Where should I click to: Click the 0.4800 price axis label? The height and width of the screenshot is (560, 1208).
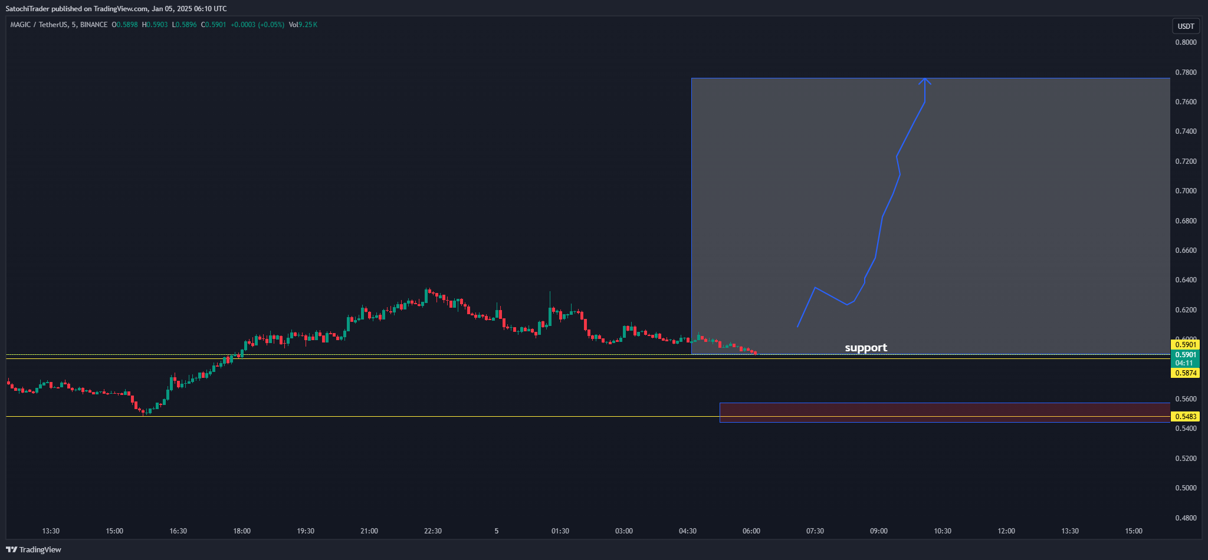point(1186,518)
